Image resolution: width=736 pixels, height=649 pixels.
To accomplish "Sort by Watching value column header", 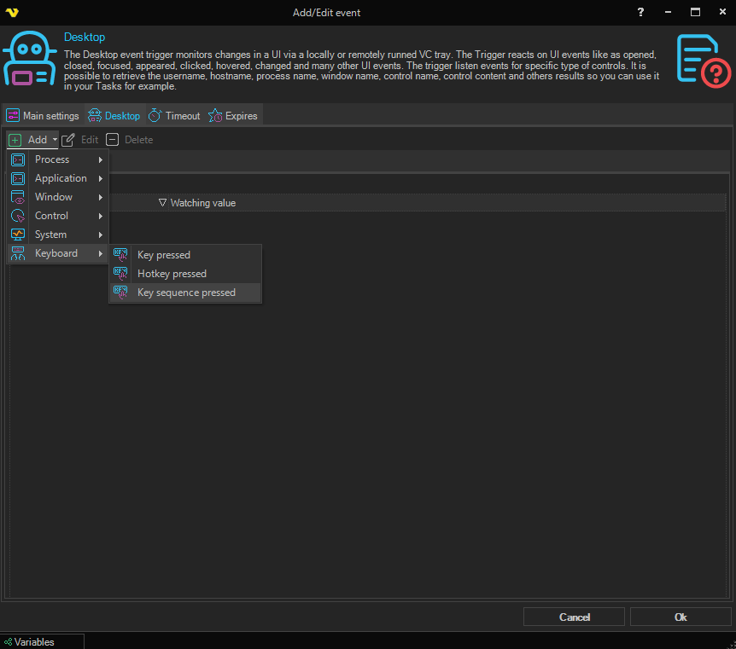I will [x=202, y=203].
